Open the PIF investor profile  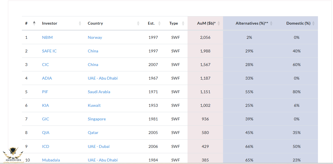click(x=45, y=92)
